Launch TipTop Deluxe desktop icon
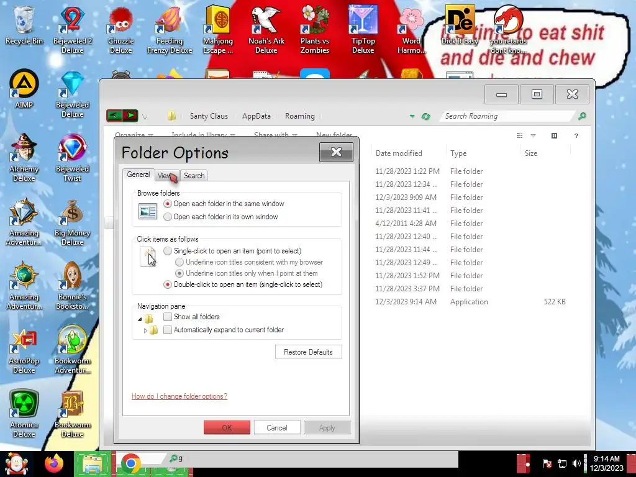This screenshot has width=636, height=477. tap(363, 29)
